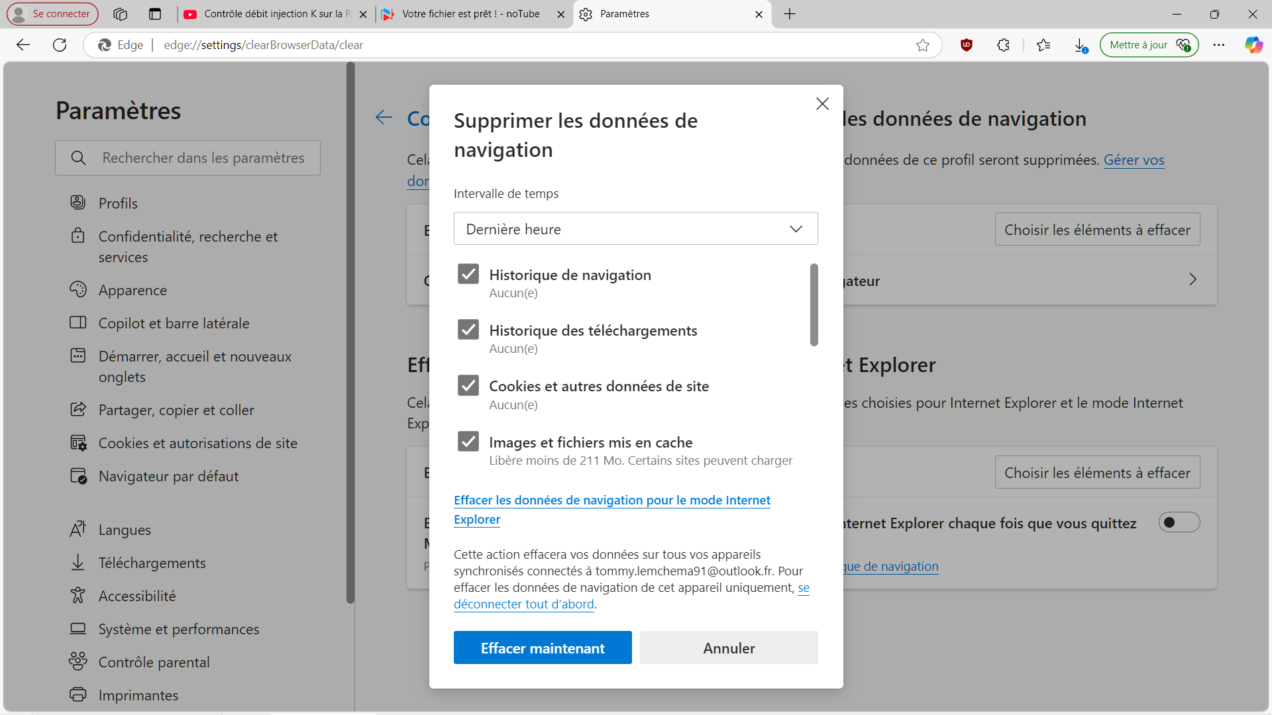Uncheck Historique de navigation checkbox
The image size is (1272, 715).
(468, 274)
